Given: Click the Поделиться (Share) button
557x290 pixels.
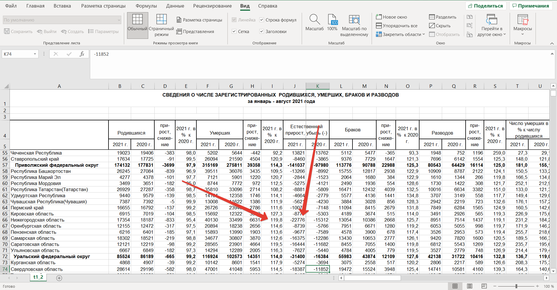Looking at the screenshot, I should [486, 6].
